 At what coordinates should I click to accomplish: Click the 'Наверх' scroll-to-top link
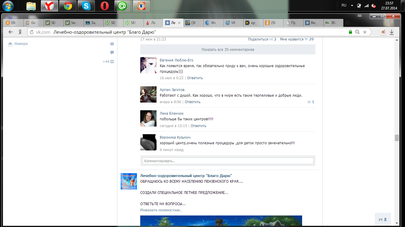(x=18, y=44)
